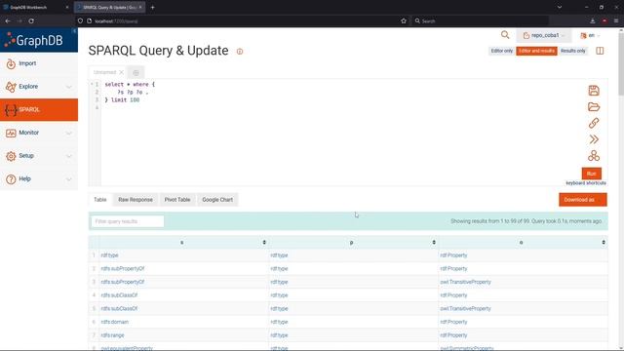The height and width of the screenshot is (351, 624).
Task: Select the Unnamed query tab
Action: pos(104,72)
